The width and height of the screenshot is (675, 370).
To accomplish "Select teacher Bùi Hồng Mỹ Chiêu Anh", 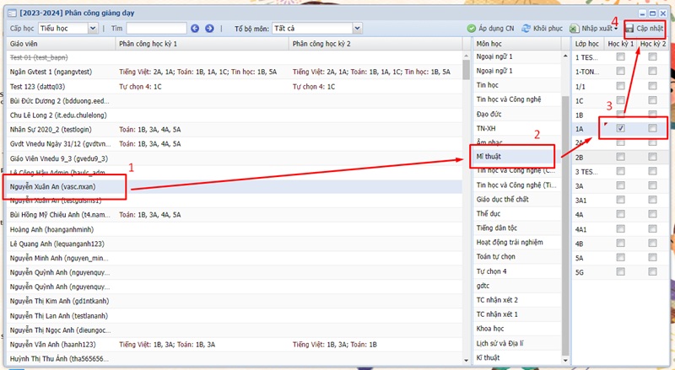I will pyautogui.click(x=59, y=215).
